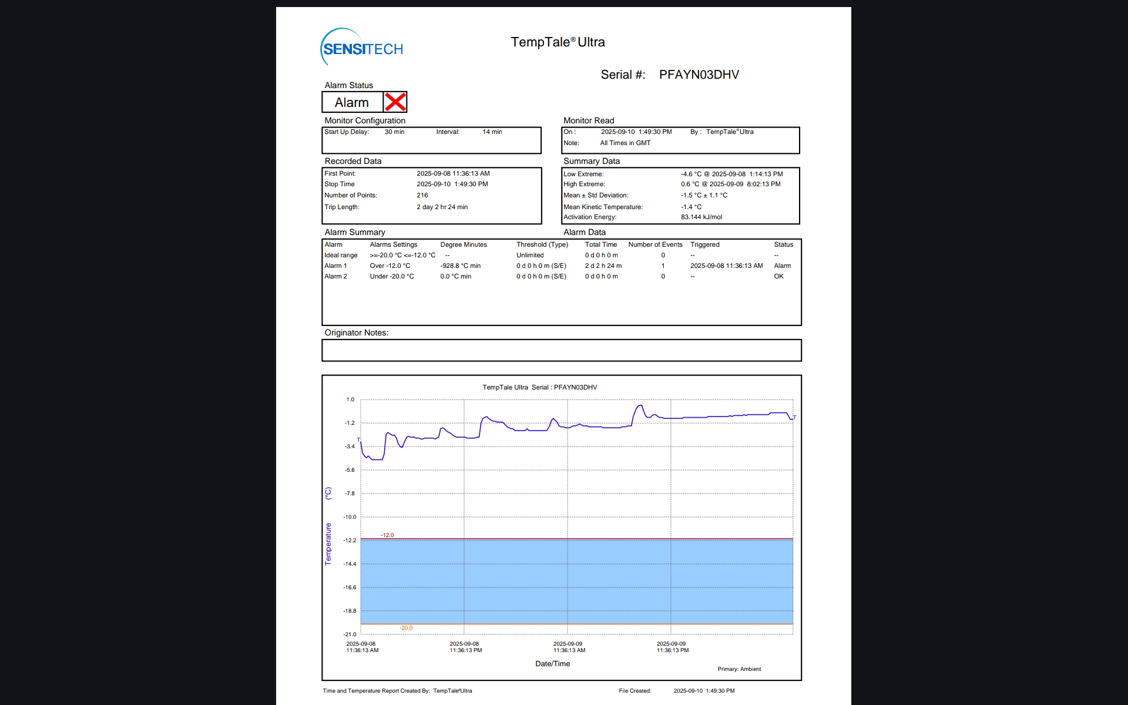Click the Low Extreme value in Summary Data
This screenshot has width=1128, height=705.
tap(731, 174)
